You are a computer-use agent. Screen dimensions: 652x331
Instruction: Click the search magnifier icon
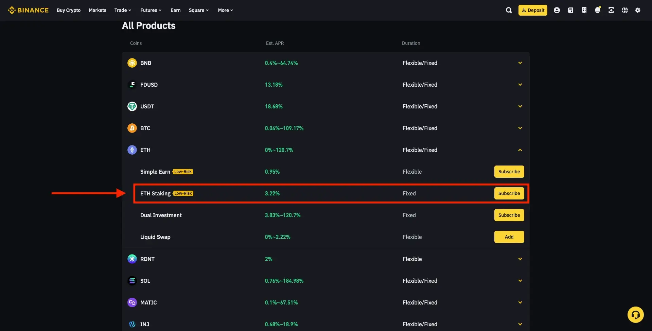click(509, 10)
